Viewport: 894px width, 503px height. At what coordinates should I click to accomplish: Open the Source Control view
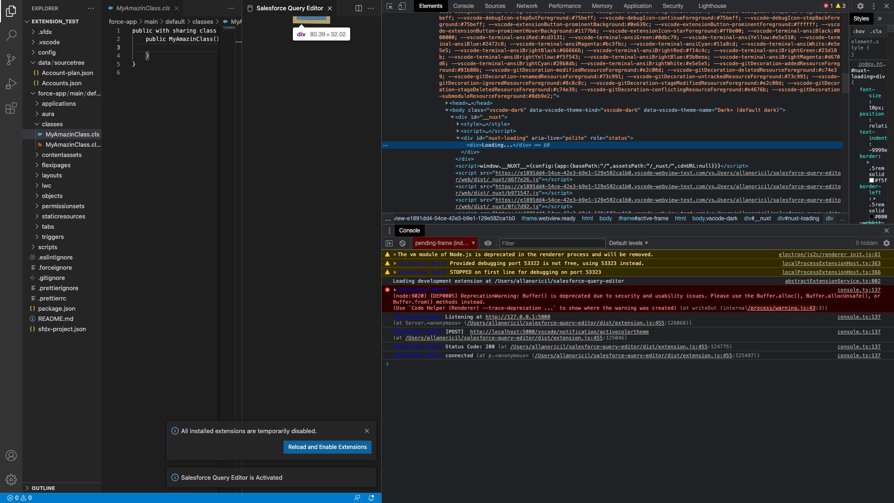click(11, 59)
